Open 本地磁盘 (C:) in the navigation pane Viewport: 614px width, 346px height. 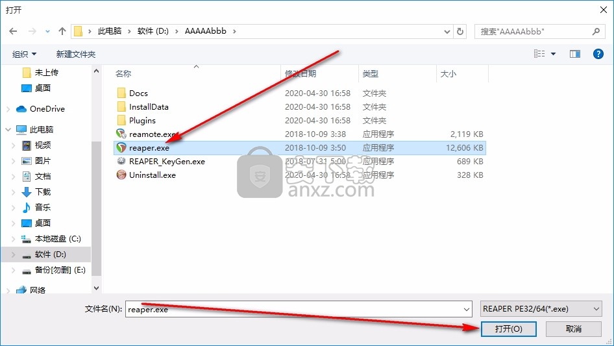(58, 239)
